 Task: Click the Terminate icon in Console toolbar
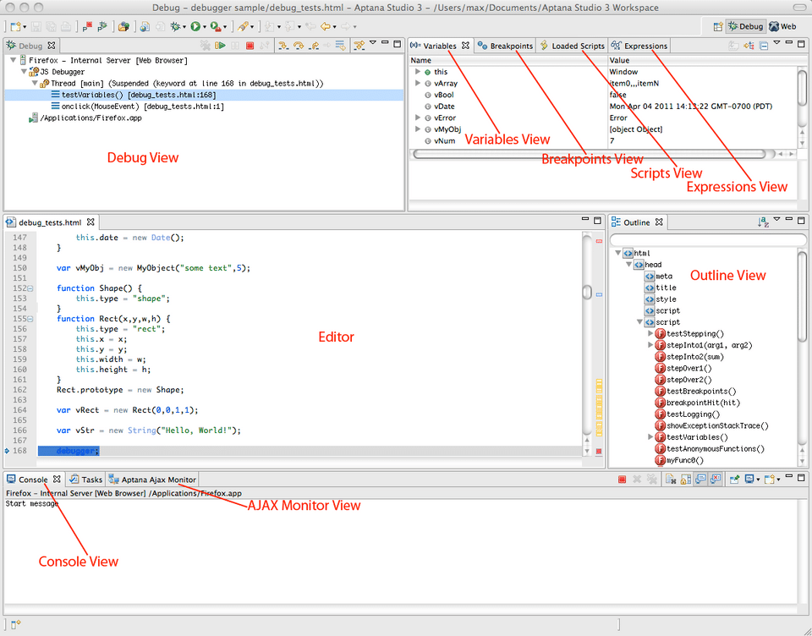[622, 480]
